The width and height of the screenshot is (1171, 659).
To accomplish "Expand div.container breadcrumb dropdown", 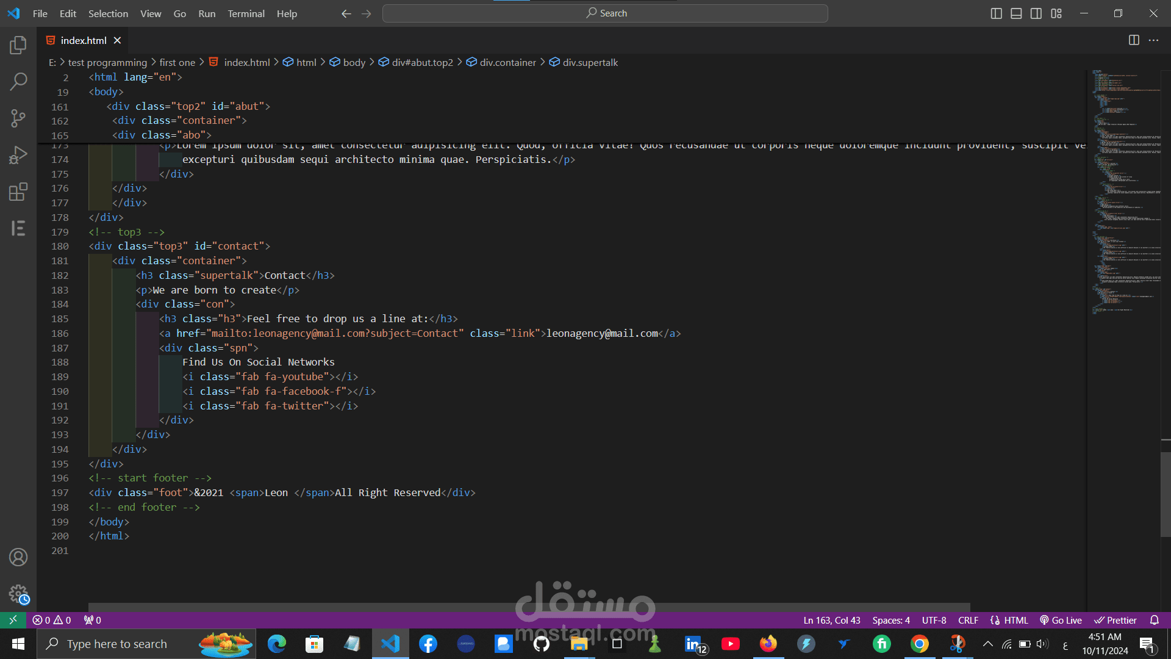I will (507, 62).
